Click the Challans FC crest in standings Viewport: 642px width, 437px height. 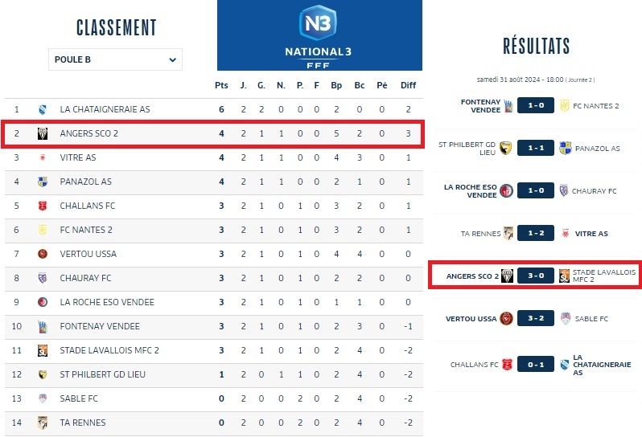coord(43,206)
